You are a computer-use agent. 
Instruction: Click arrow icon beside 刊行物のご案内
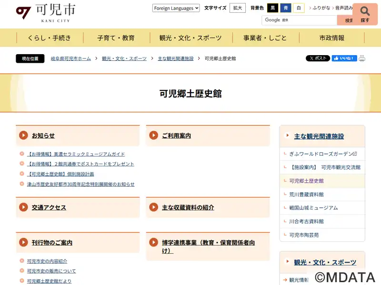click(x=23, y=242)
